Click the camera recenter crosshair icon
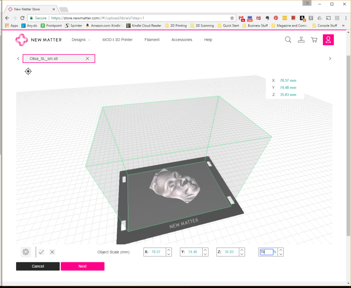Image resolution: width=351 pixels, height=288 pixels. [x=28, y=71]
